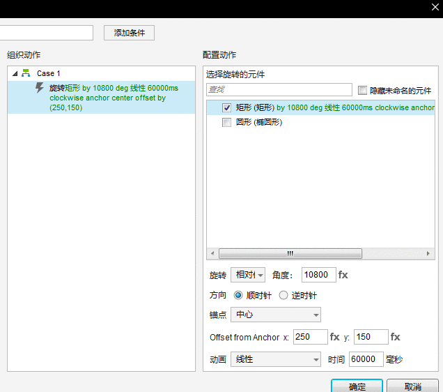This screenshot has height=392, width=443.
Task: Select the 逆时针 radio button
Action: click(283, 295)
